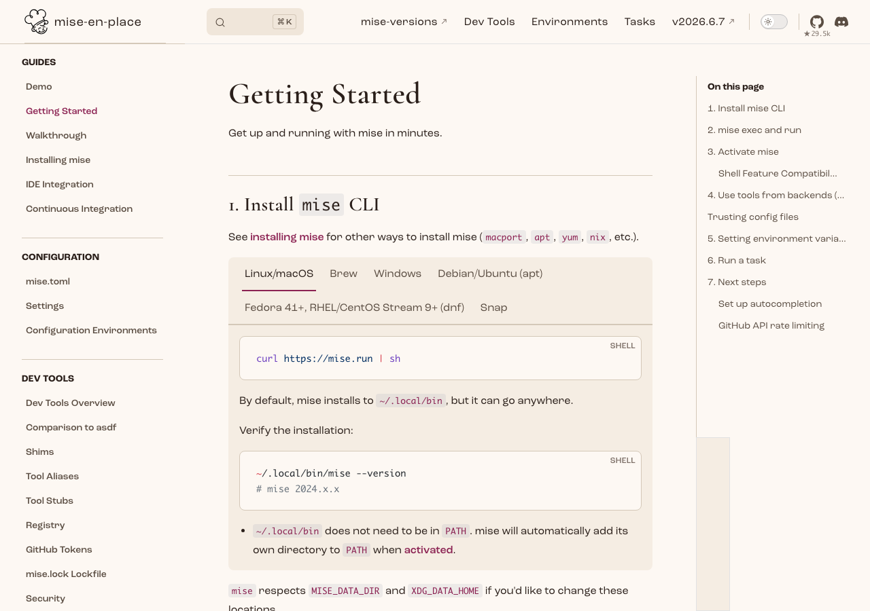Open the Tool Stubs page
The image size is (870, 611).
50,501
